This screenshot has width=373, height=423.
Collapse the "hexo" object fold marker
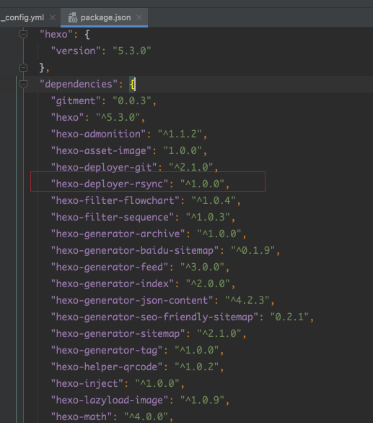(23, 34)
